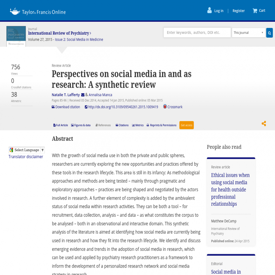275x275 pixels.
Task: Open the Register link
Action: (x=238, y=11)
